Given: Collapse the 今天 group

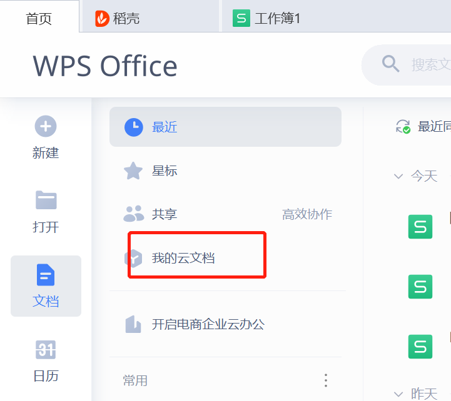Looking at the screenshot, I should 398,176.
